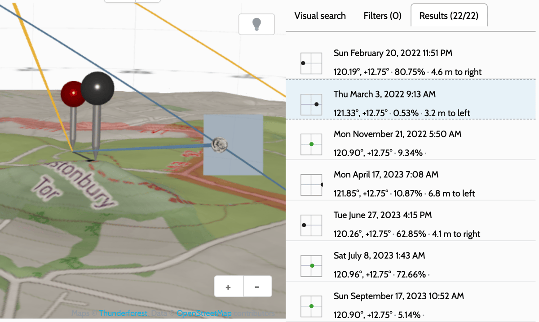Click the green-dot diagram for November 21, 2022
Image resolution: width=539 pixels, height=322 pixels.
coord(311,144)
